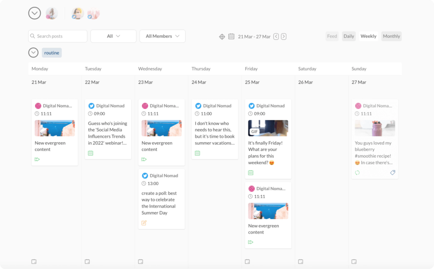Viewport: 434px width, 269px height.
Task: Click the green evergreen icon on Monday post
Action: point(37,159)
